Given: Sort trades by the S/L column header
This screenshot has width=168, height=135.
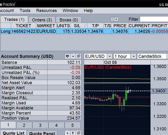Looking at the screenshot, I should [79, 26].
